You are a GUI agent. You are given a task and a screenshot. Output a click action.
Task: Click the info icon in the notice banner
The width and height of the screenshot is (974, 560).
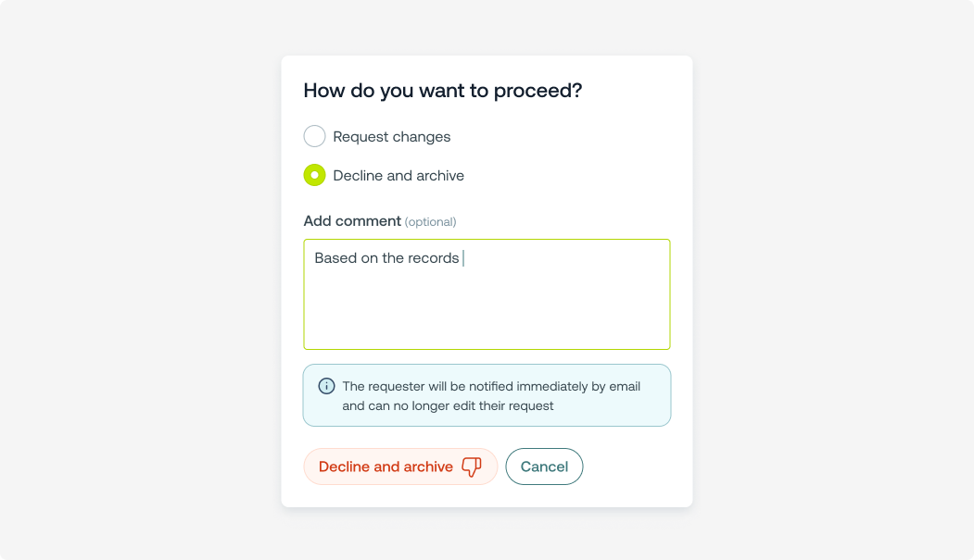click(x=326, y=386)
